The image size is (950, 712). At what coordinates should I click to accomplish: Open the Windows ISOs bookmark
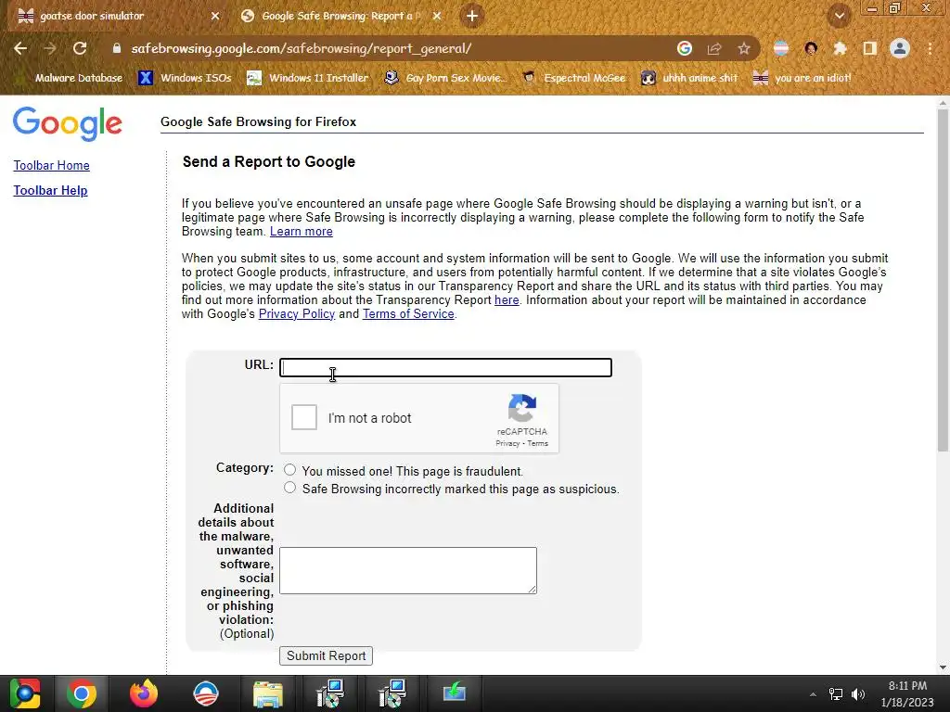coord(186,78)
